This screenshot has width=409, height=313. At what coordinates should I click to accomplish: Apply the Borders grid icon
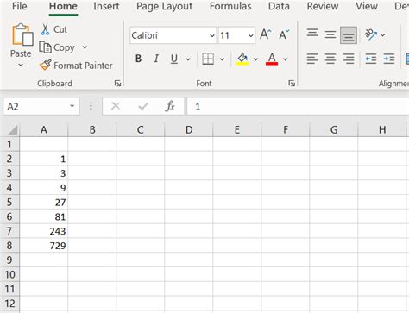pos(208,59)
